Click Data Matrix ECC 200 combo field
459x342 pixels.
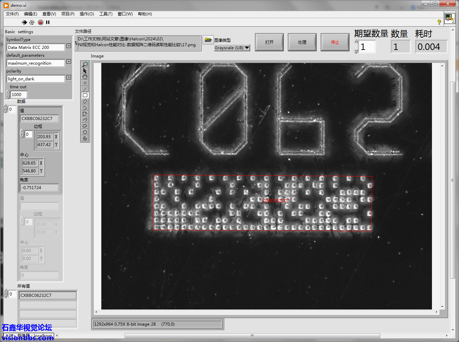click(36, 47)
